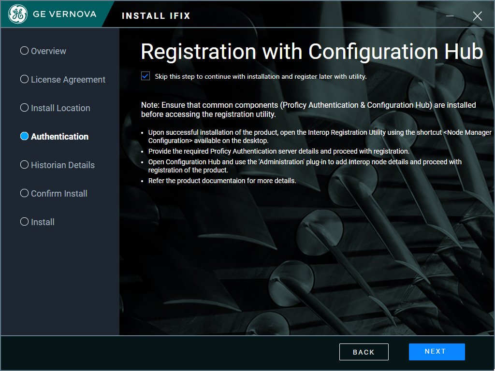Click the Proficy Authentication server details bullet
The image size is (495, 371).
point(279,151)
